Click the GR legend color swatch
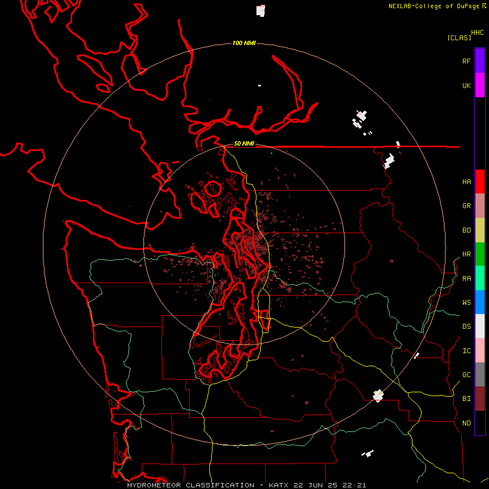Viewport: 489px width, 489px height. tap(480, 206)
